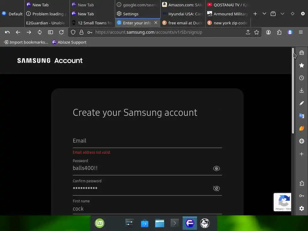The height and width of the screenshot is (231, 308).
Task: Toggle the sidebar panel icon
Action: pyautogui.click(x=51, y=32)
